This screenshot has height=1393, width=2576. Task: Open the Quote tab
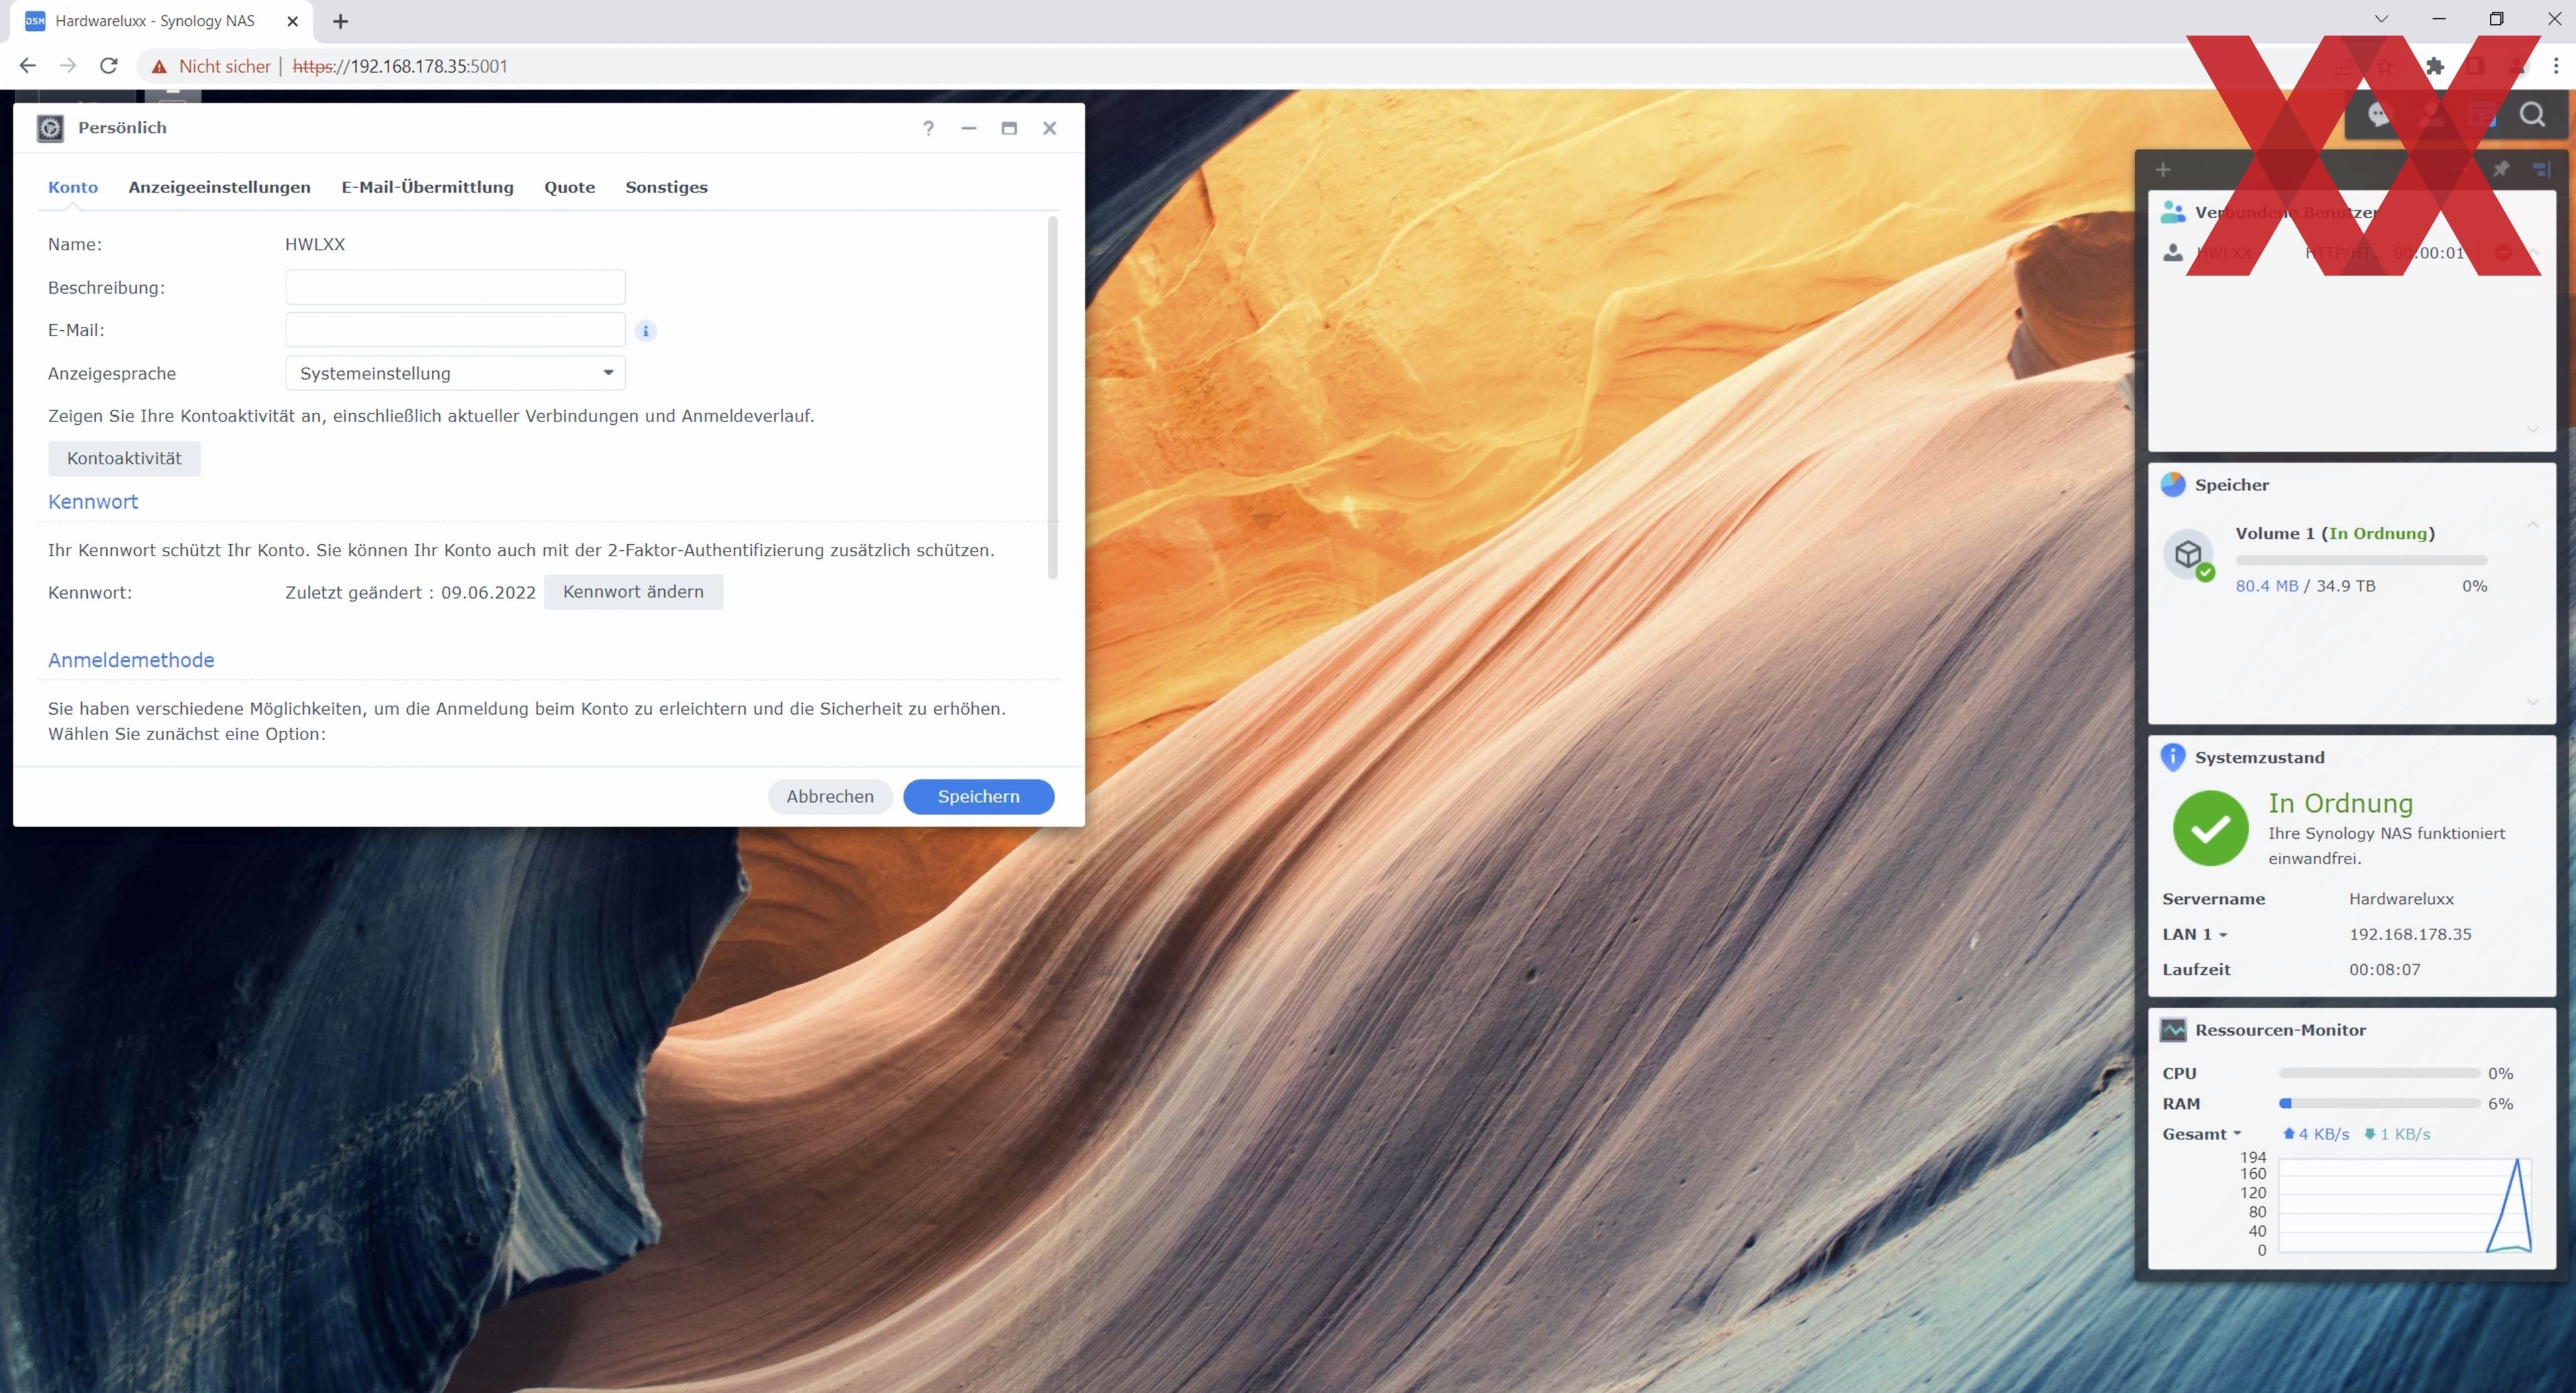pyautogui.click(x=569, y=187)
